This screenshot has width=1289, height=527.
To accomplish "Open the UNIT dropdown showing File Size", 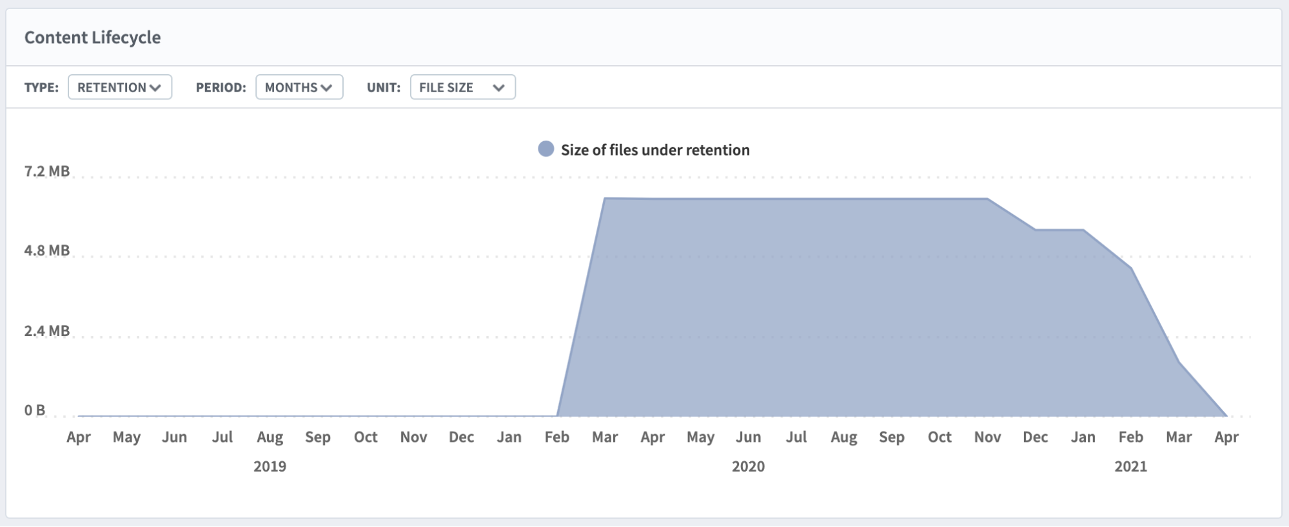I will 462,87.
